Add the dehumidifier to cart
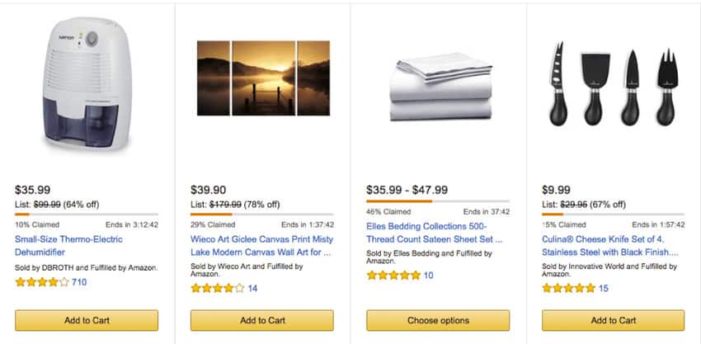 click(87, 320)
